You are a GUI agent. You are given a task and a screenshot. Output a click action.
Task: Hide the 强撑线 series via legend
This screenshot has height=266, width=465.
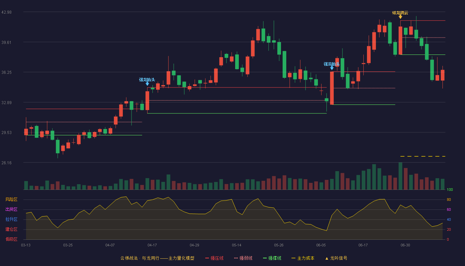tap(272, 258)
